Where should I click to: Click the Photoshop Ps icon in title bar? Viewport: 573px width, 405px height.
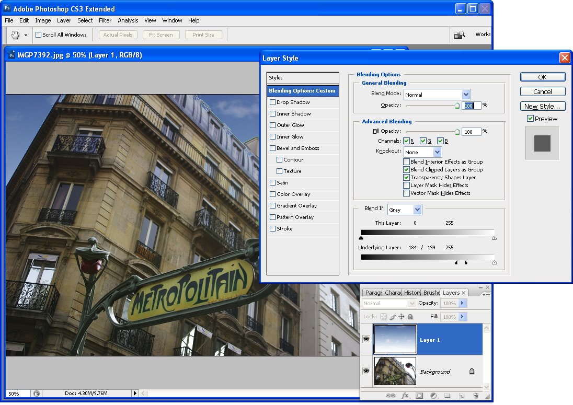click(7, 8)
